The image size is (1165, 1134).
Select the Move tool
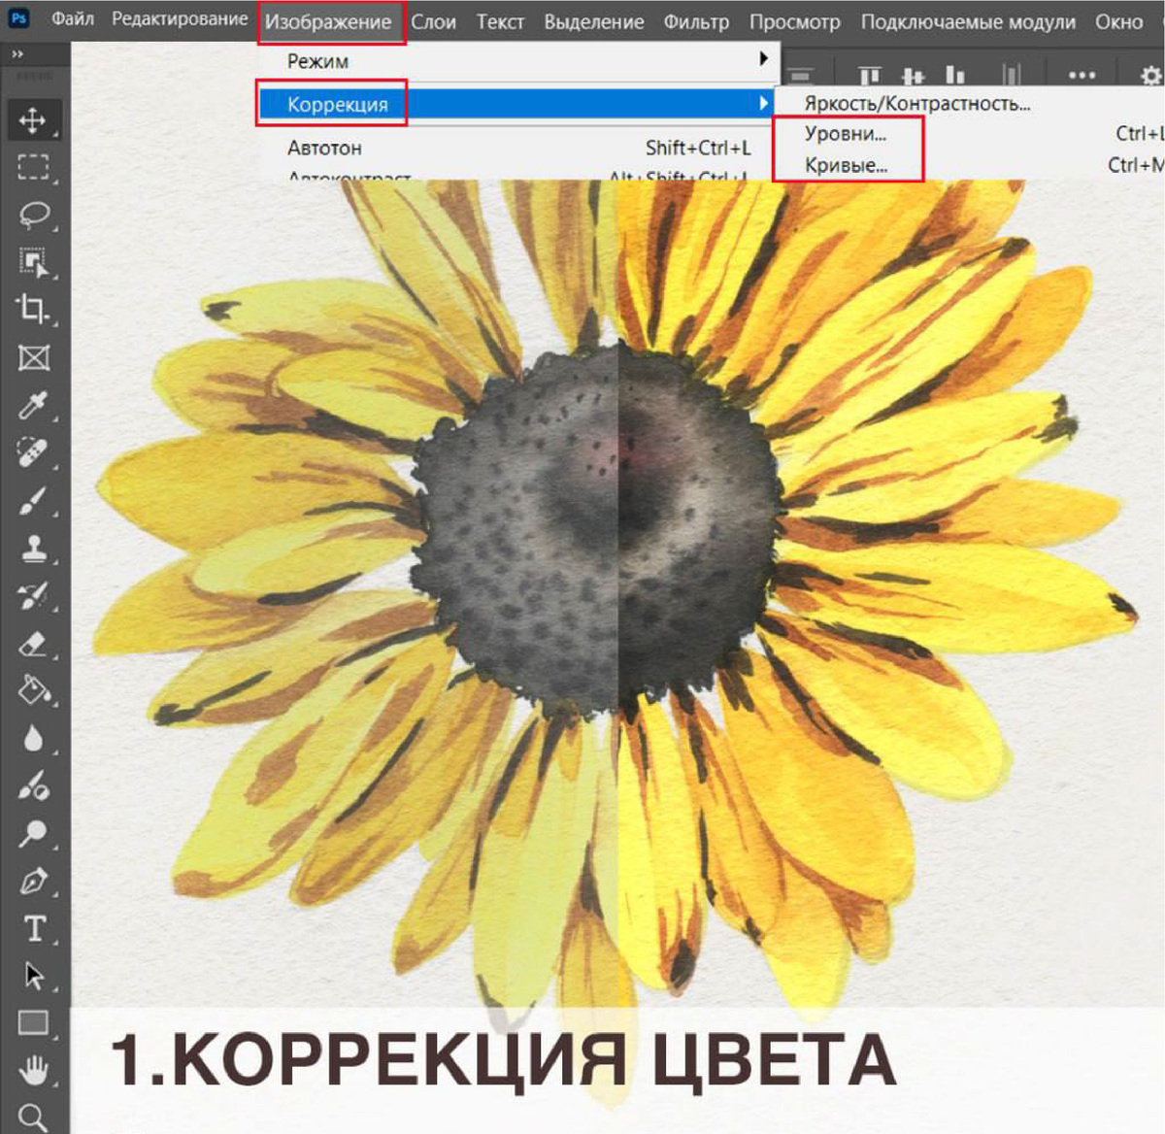click(35, 118)
